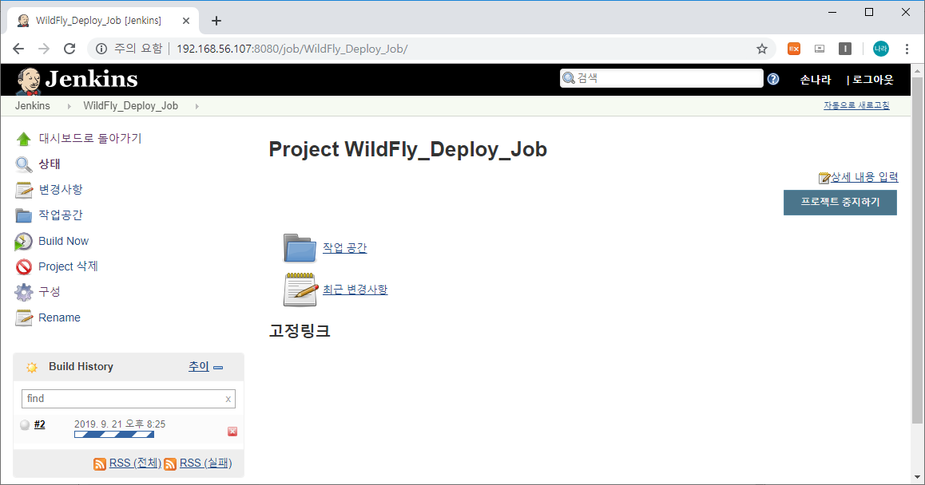
Task: Open the Chrome profile avatar 나라
Action: coord(881,49)
